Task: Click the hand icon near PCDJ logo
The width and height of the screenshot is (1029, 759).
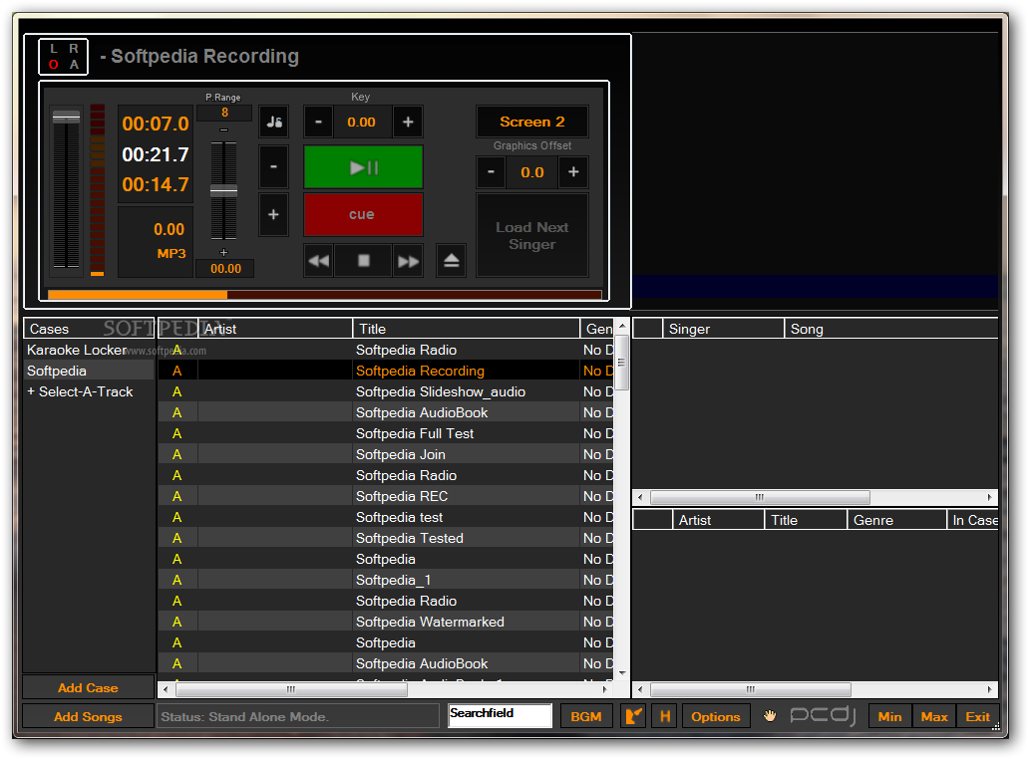Action: point(770,716)
